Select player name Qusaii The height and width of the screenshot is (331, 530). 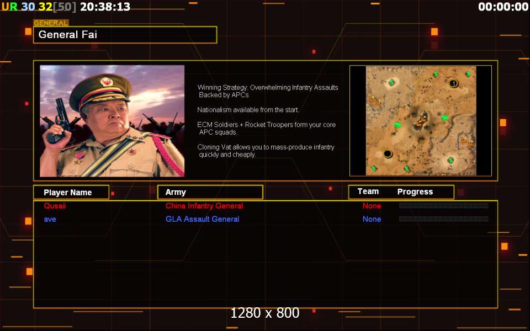[x=55, y=206]
